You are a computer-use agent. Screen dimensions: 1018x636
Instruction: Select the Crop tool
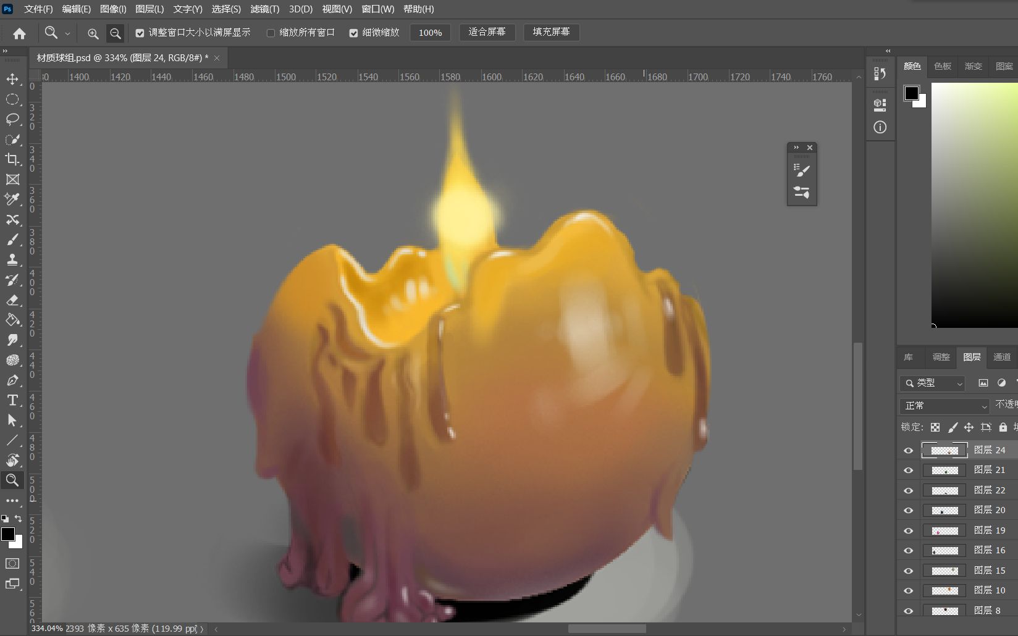tap(12, 159)
